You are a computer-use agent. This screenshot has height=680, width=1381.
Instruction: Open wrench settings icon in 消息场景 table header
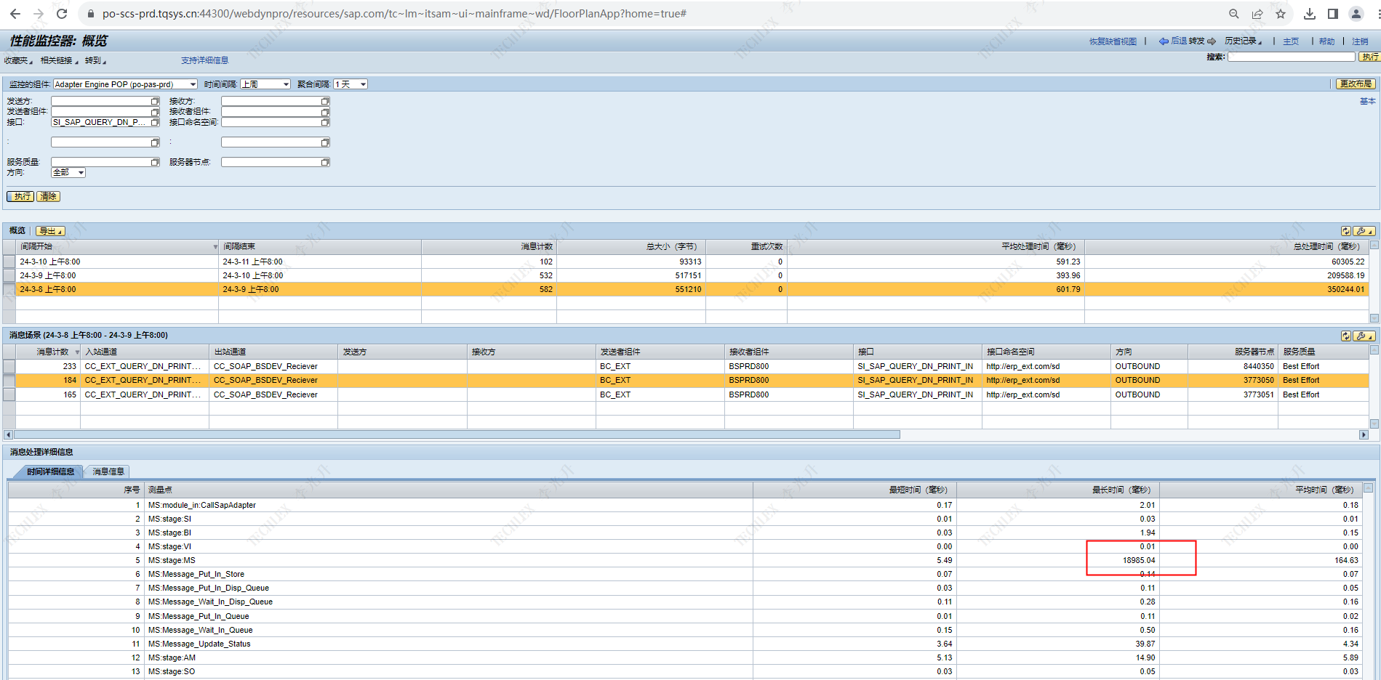[x=1364, y=336]
